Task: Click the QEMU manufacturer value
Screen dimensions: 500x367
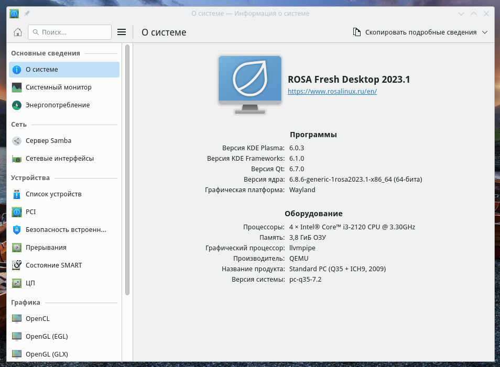Action: pyautogui.click(x=299, y=258)
